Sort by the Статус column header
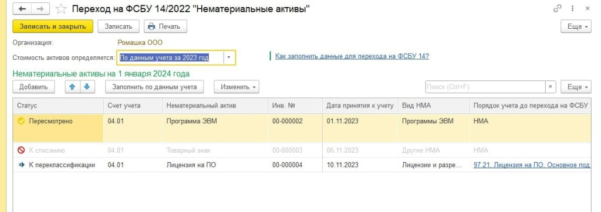The height and width of the screenshot is (212, 601). click(58, 106)
